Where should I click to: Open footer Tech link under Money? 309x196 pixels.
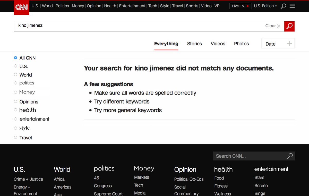click(139, 185)
